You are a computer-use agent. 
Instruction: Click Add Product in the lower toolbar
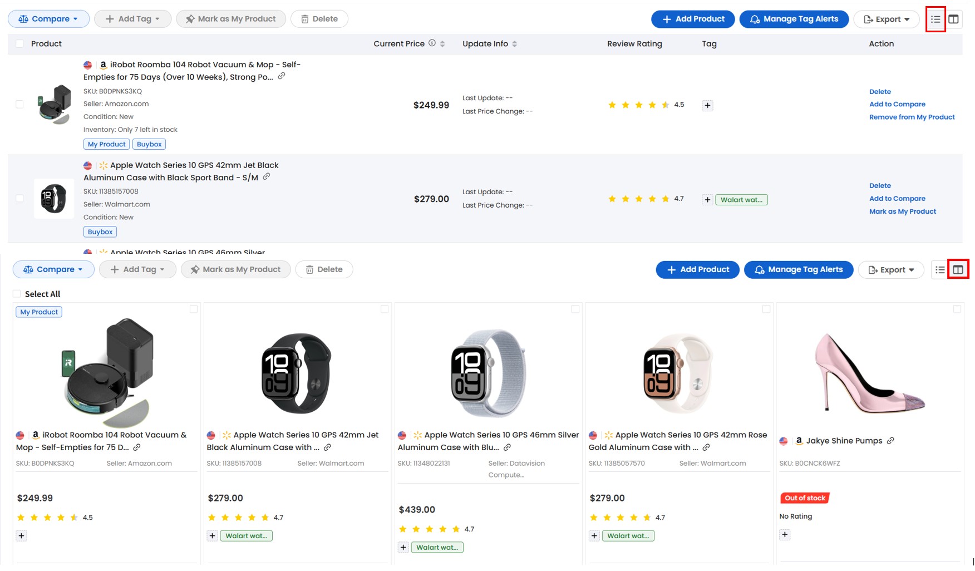click(x=697, y=269)
